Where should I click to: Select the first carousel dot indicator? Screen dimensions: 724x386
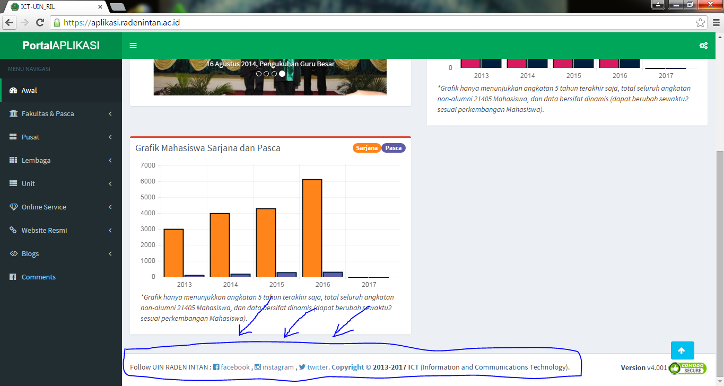(259, 74)
